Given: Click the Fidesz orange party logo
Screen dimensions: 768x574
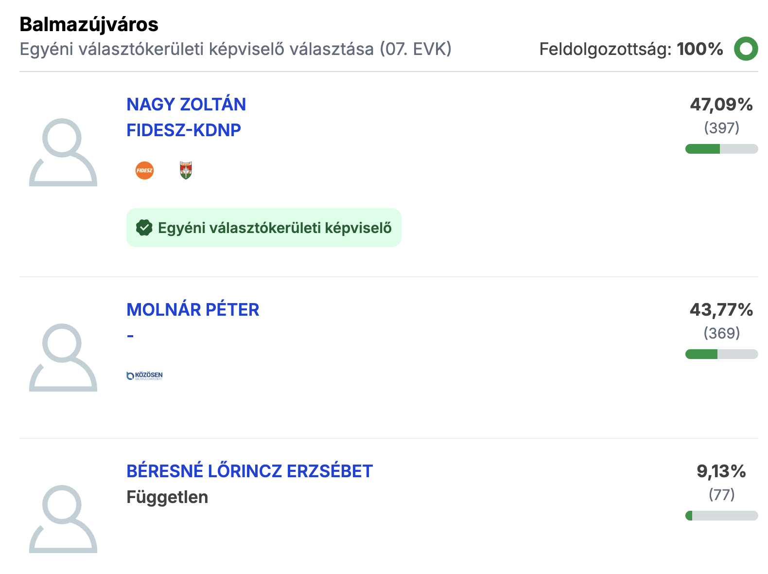Looking at the screenshot, I should pyautogui.click(x=144, y=171).
